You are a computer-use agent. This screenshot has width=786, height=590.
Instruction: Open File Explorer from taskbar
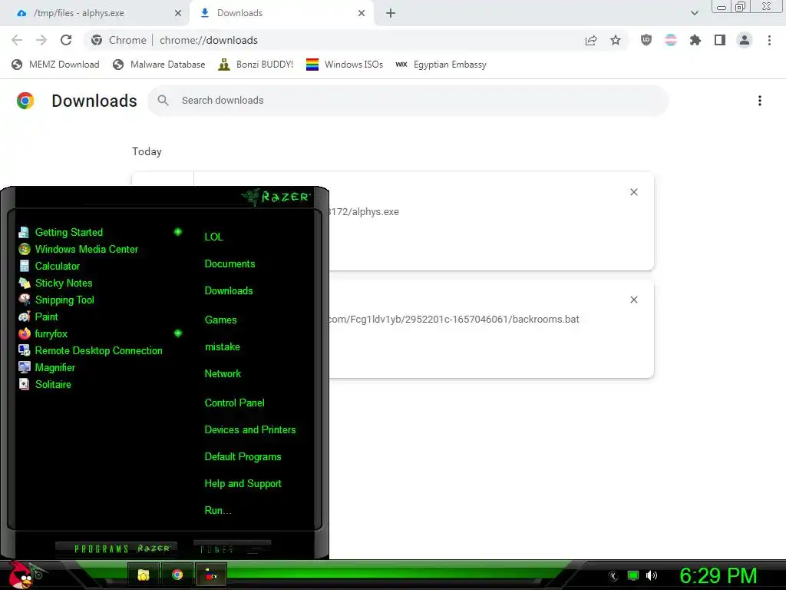[144, 575]
